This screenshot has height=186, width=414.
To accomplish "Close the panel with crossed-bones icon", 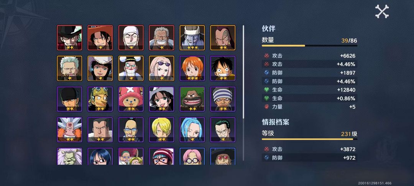I will tap(382, 11).
